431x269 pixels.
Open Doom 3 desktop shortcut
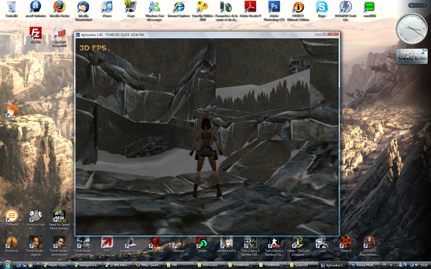(x=346, y=244)
